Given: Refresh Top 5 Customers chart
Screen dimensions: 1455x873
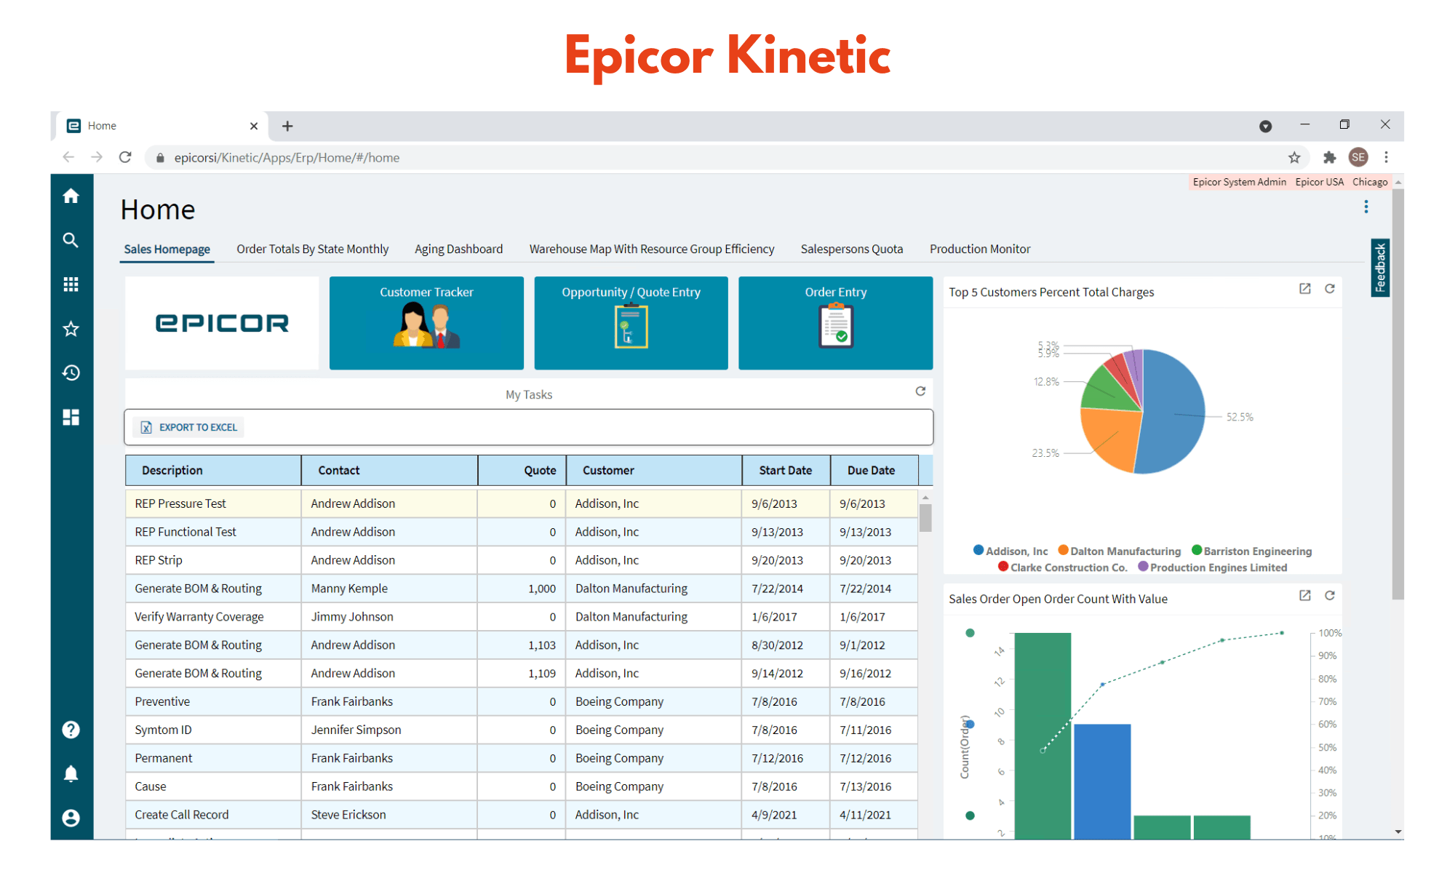Looking at the screenshot, I should [x=1330, y=289].
